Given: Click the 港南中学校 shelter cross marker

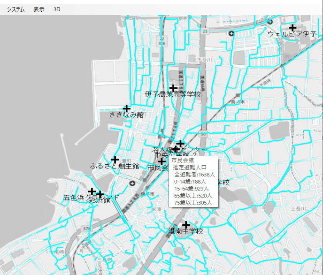Looking at the screenshot, I should [186, 225].
